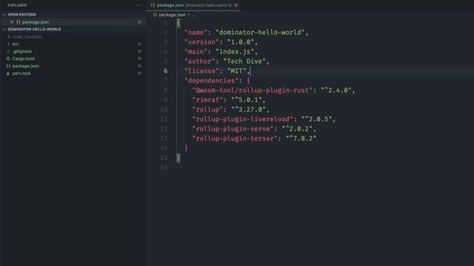Open the .gitignore file
This screenshot has width=474, height=266.
21,51
